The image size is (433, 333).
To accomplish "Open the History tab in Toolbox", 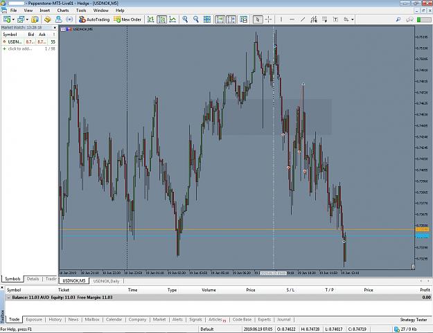I will 55,319.
